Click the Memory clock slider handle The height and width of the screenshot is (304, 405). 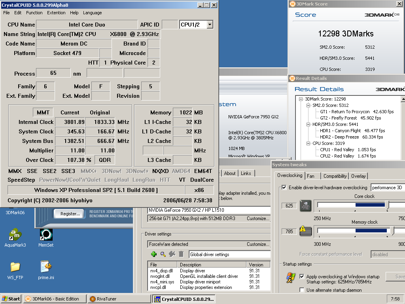pyautogui.click(x=392, y=231)
